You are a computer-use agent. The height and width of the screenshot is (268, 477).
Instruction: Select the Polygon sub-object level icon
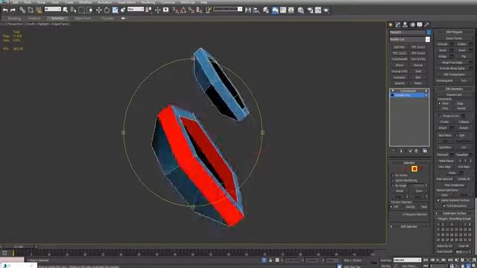414,169
